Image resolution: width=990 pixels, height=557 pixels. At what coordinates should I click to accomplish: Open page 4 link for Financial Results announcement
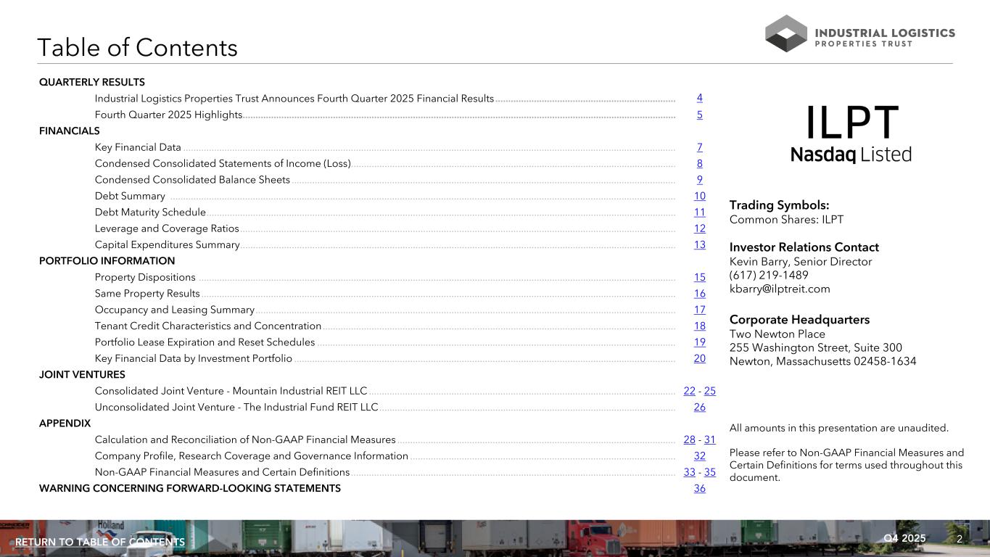(x=699, y=98)
